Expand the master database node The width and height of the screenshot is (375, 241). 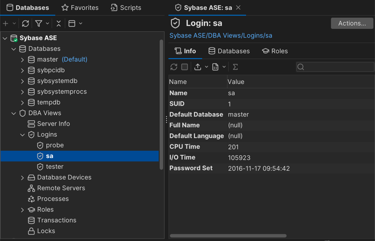22,60
